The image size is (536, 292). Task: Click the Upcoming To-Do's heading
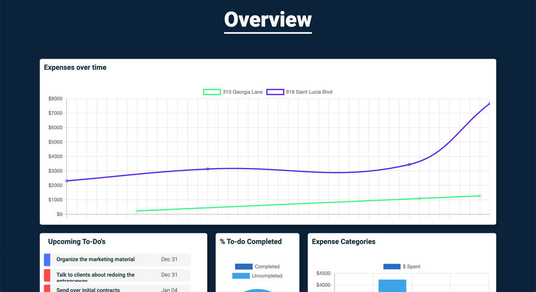77,241
